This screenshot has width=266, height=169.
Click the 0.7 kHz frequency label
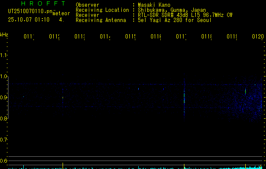(x=4, y=139)
